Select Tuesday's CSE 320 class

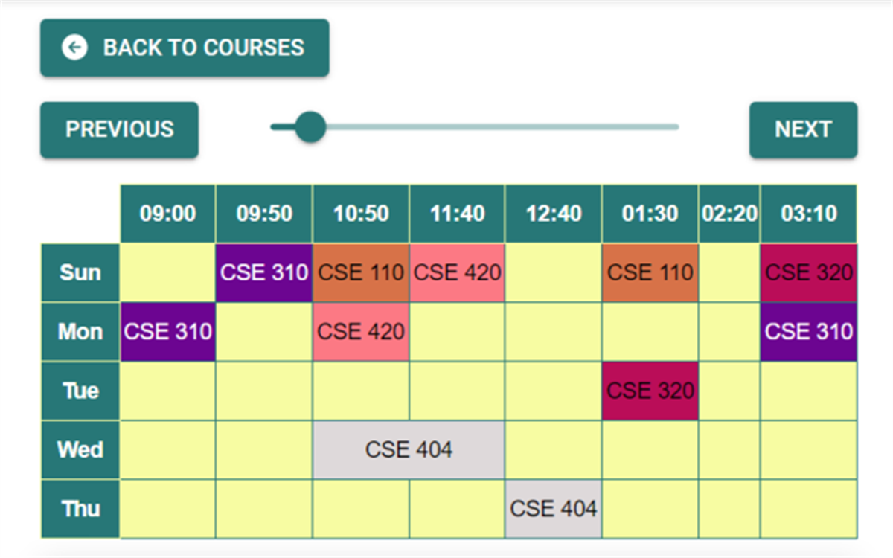[650, 391]
